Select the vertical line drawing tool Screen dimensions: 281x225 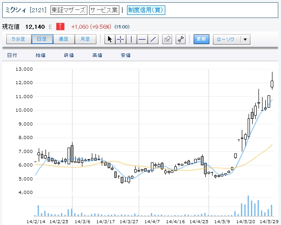(x=131, y=39)
